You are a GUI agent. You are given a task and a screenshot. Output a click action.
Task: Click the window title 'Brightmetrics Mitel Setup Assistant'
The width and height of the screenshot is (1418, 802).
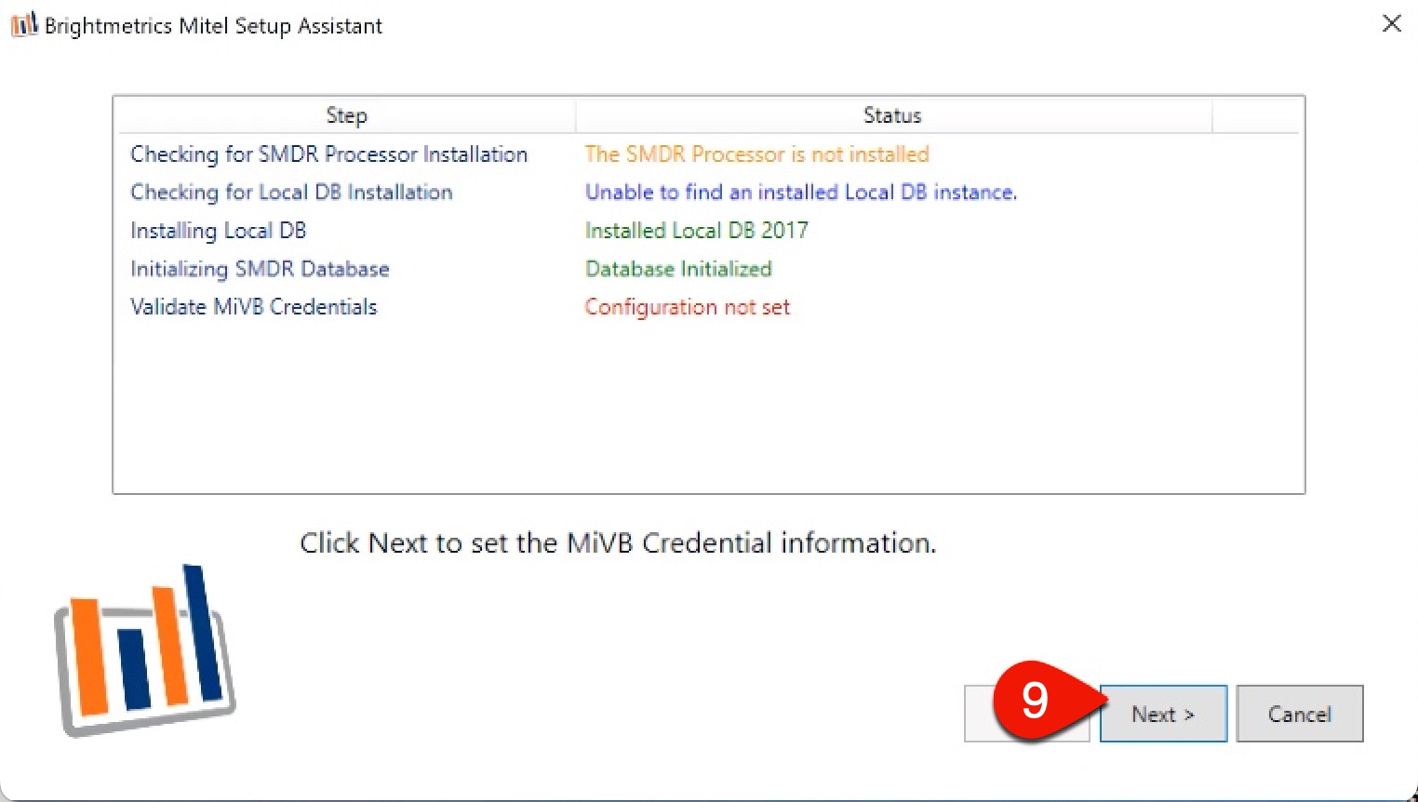(213, 26)
